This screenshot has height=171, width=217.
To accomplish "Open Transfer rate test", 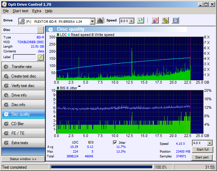I will click(x=23, y=67).
